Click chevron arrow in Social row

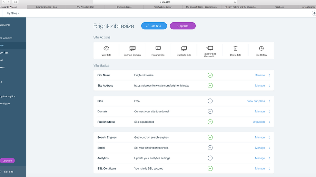click(270, 148)
